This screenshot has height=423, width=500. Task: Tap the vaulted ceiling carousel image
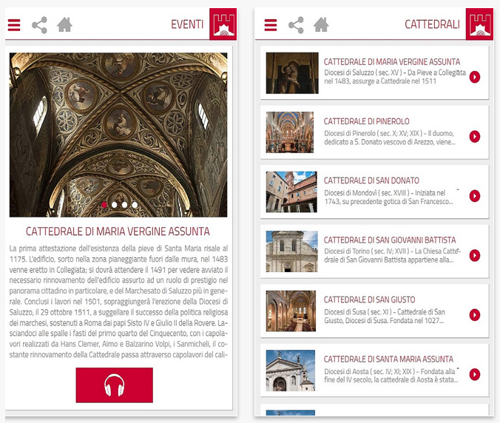[x=118, y=135]
